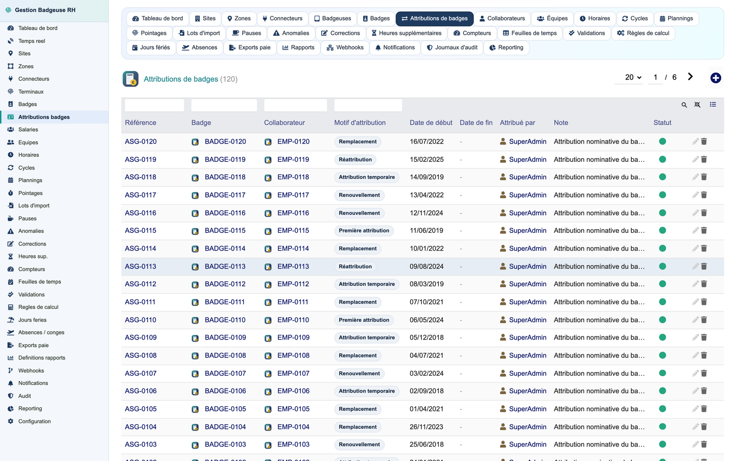The height and width of the screenshot is (461, 738).
Task: Click the SuperAdmin link in row ASG-0107
Action: pos(528,374)
